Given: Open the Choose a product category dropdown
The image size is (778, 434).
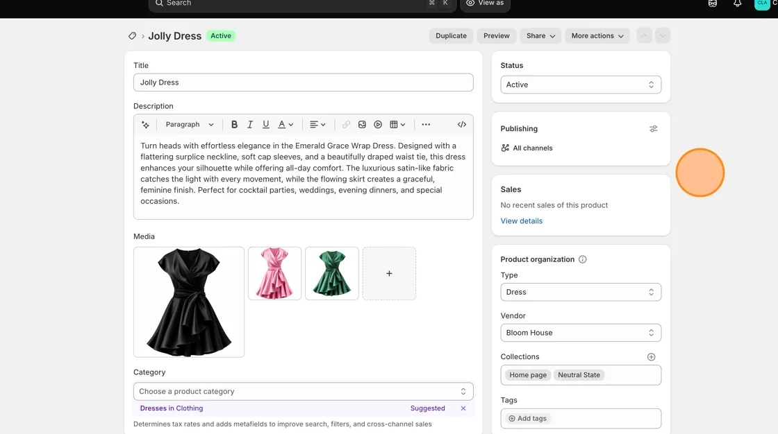Looking at the screenshot, I should coord(303,392).
